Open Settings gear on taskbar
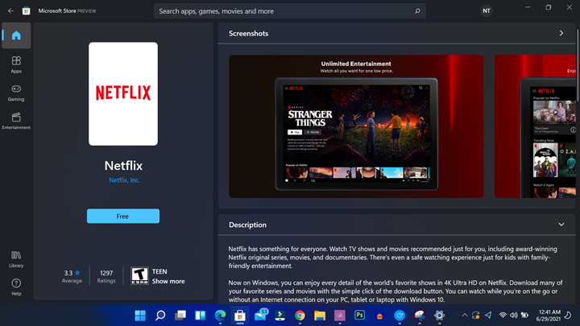Viewport: 580px width, 326px height. [x=440, y=316]
